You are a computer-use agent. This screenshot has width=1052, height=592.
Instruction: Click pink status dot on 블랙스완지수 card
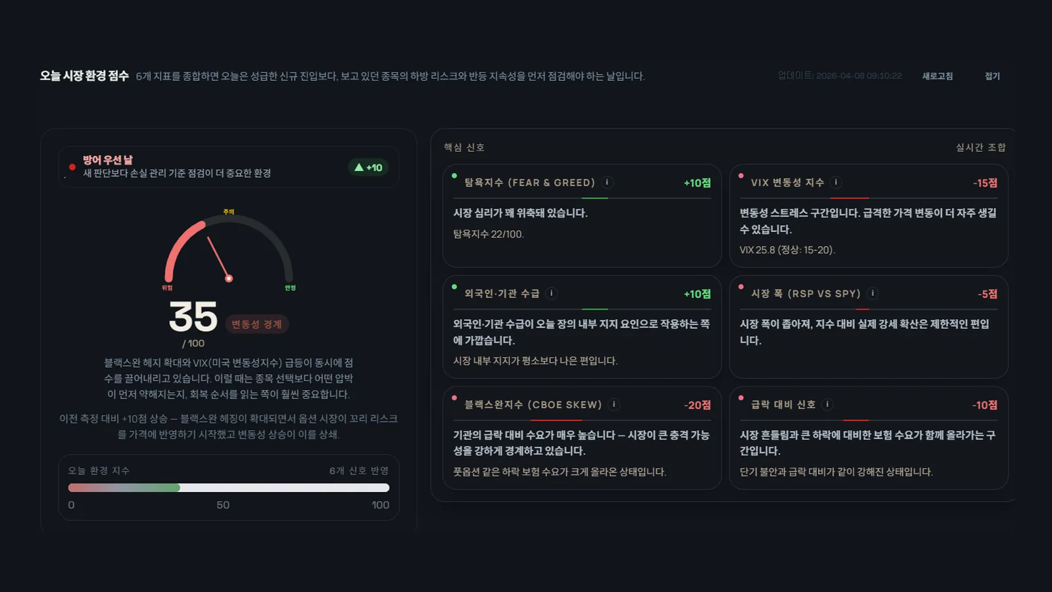pos(454,398)
